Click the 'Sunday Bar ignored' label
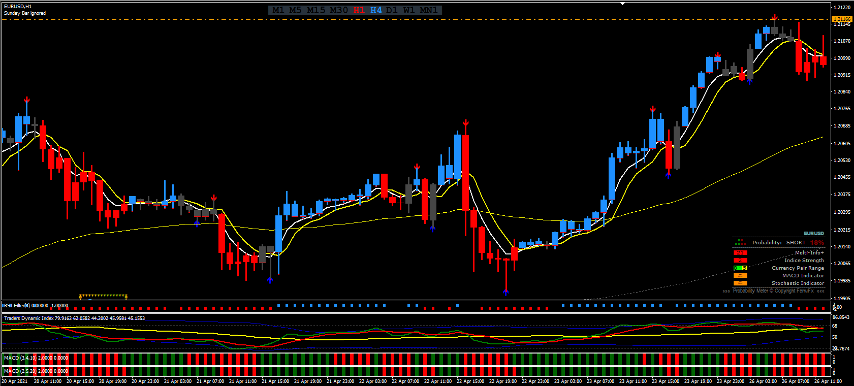Viewport: 854px width, 386px height. tap(25, 13)
